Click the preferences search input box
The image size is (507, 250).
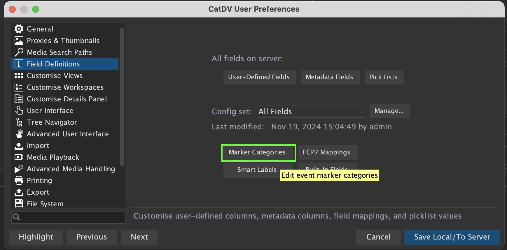click(68, 217)
